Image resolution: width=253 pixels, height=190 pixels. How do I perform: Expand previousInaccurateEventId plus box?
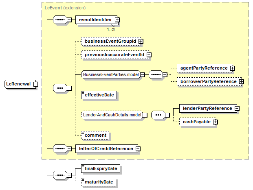click(149, 55)
